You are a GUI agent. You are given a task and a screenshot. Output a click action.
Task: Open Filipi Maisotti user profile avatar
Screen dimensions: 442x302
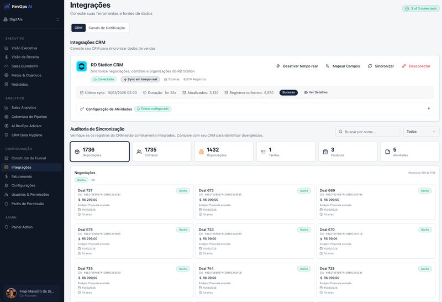tap(11, 293)
